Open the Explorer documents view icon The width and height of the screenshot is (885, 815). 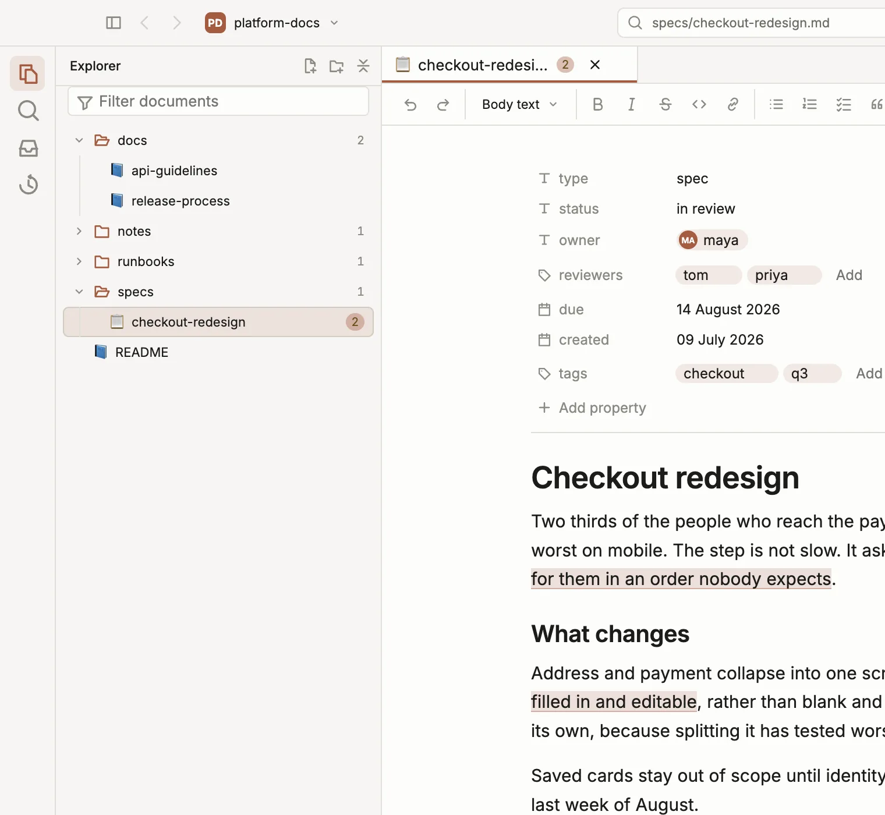[27, 73]
